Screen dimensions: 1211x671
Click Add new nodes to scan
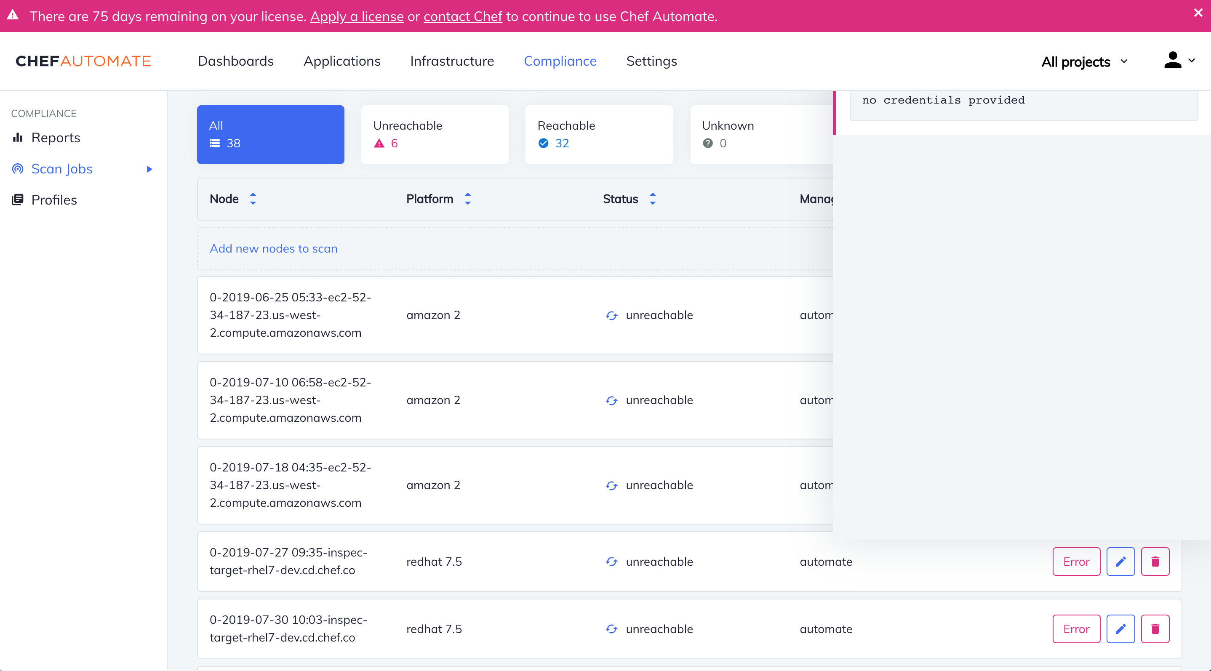[x=274, y=248]
